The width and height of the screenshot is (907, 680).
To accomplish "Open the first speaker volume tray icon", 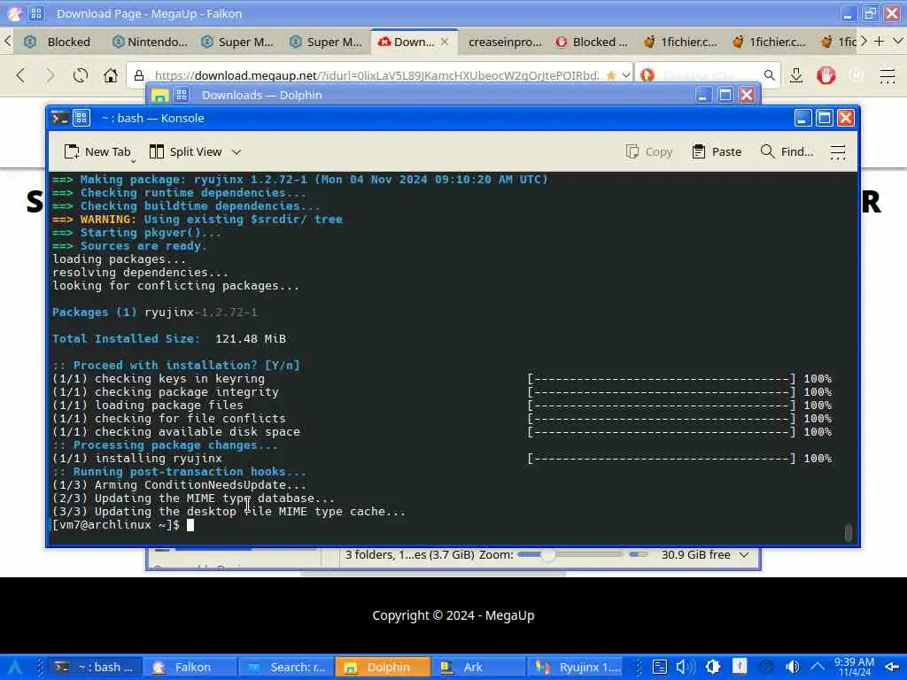I will coord(686,668).
